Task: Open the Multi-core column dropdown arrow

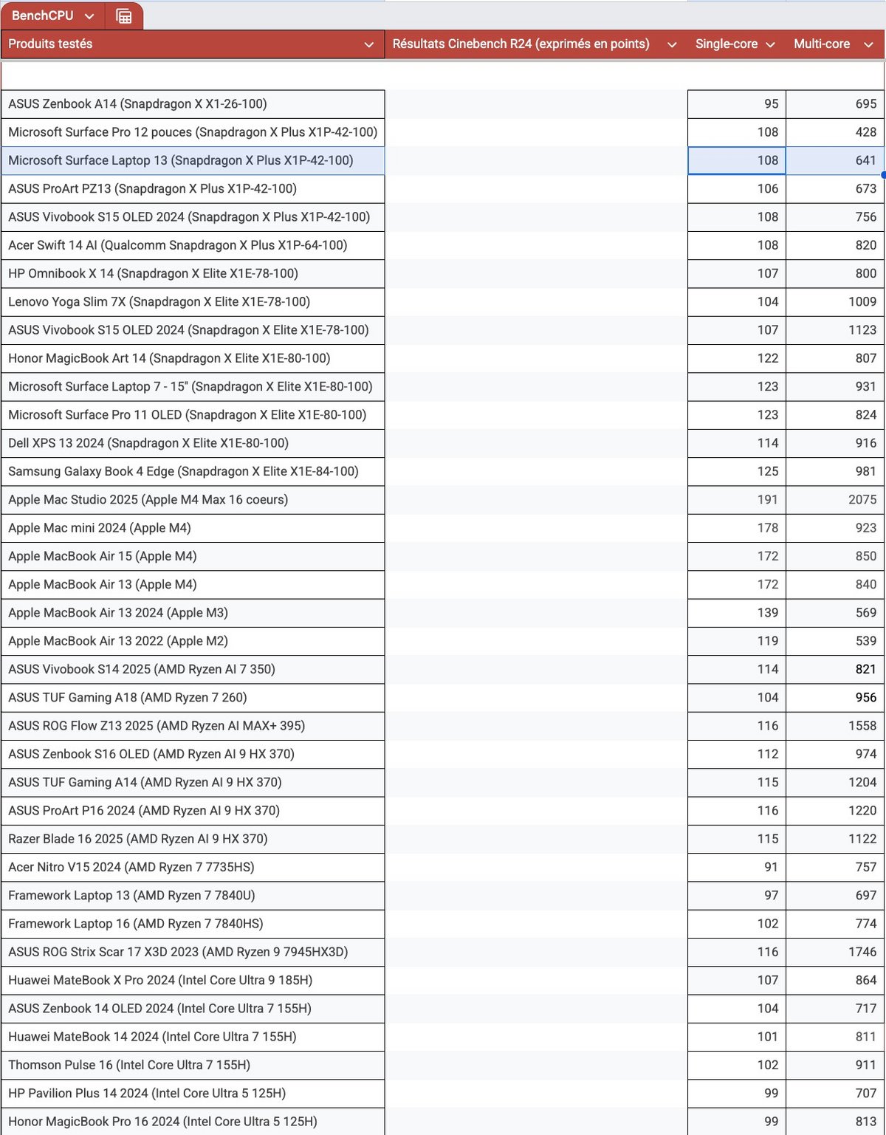Action: click(x=869, y=44)
